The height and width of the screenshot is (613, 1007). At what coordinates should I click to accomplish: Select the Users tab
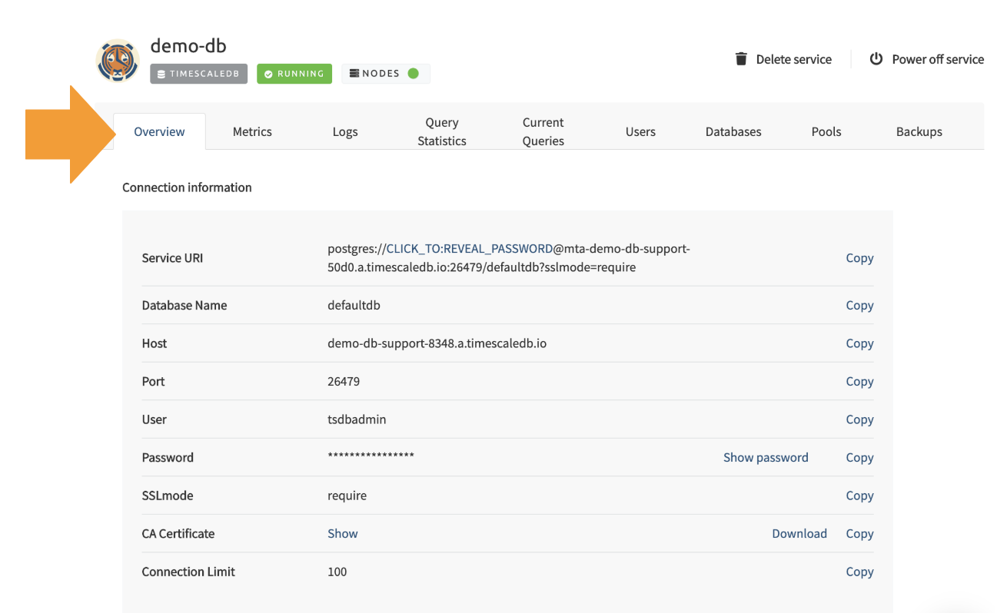(x=640, y=131)
